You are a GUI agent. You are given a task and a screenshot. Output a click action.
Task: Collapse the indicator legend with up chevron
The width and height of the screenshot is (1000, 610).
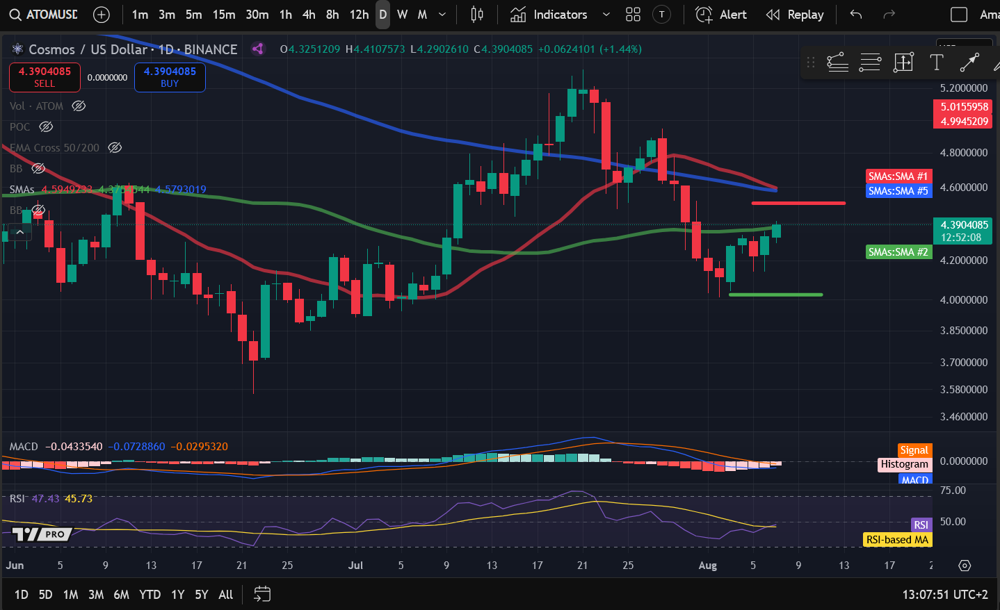click(x=19, y=232)
